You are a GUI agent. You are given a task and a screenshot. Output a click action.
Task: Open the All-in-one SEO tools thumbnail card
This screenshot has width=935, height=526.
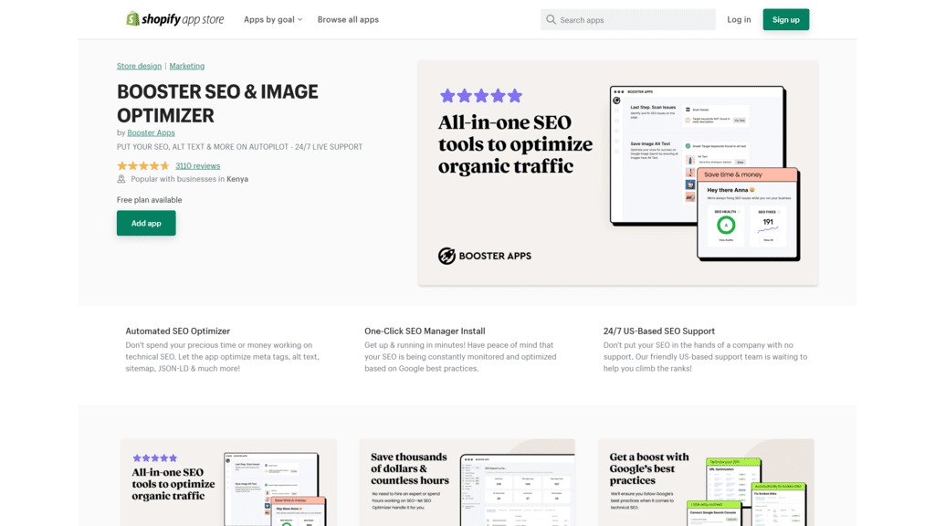click(x=228, y=482)
